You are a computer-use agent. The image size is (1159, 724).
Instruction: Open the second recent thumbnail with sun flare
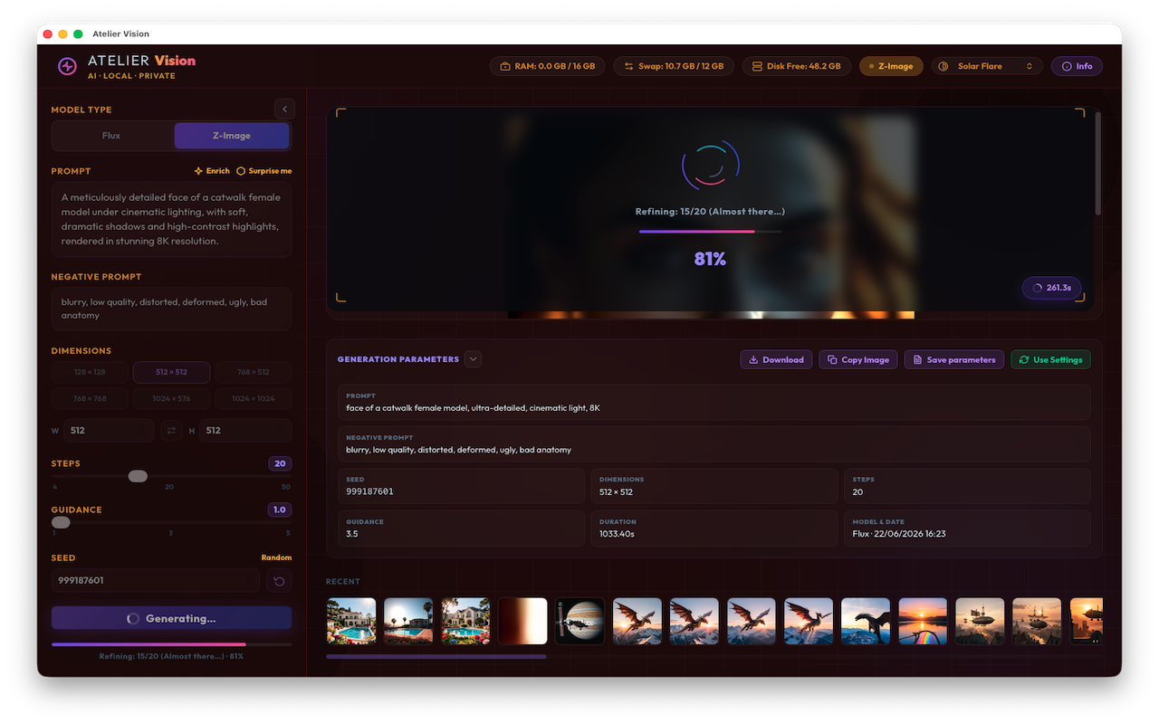408,621
